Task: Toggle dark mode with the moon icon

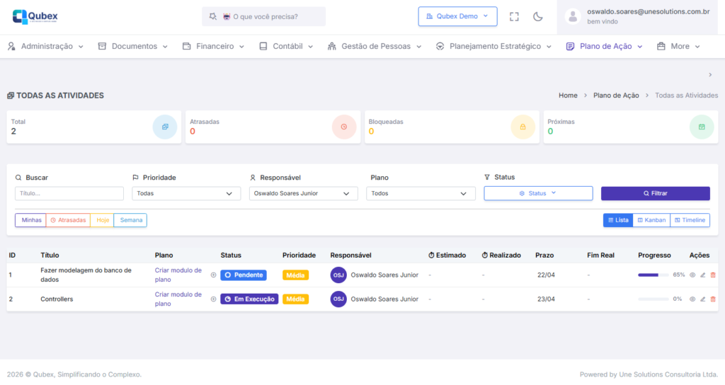Action: pos(537,16)
